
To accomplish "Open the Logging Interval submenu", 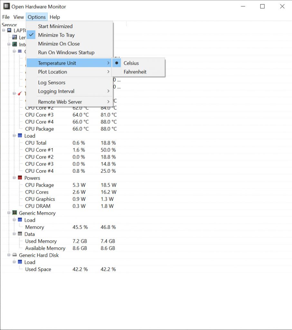I will (x=70, y=91).
